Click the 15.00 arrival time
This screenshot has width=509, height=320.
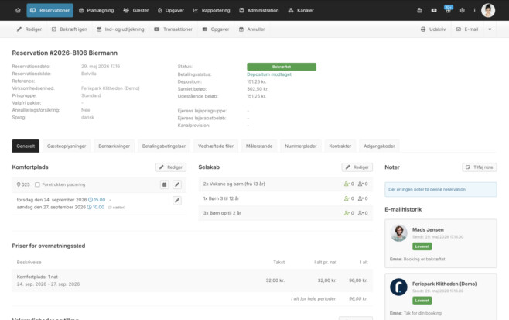[97, 200]
